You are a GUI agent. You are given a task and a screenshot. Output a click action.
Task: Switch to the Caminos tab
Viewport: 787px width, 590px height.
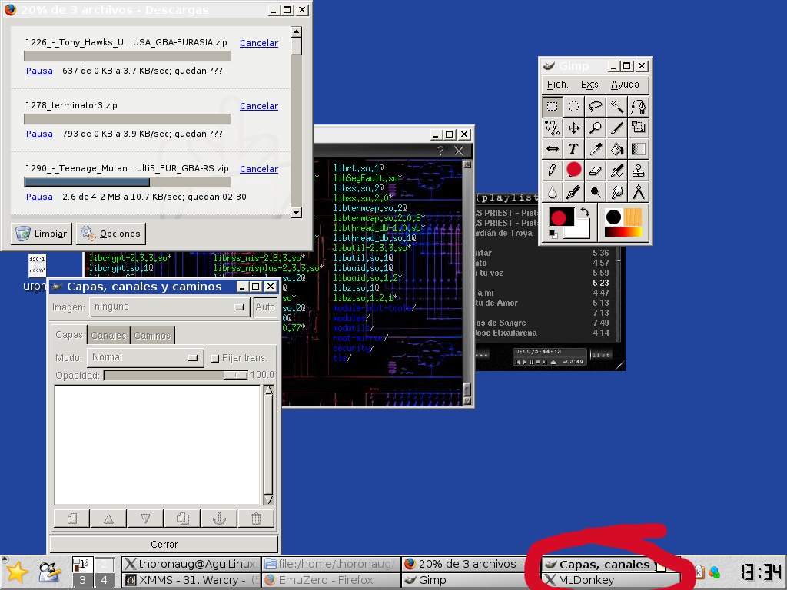[x=153, y=336]
